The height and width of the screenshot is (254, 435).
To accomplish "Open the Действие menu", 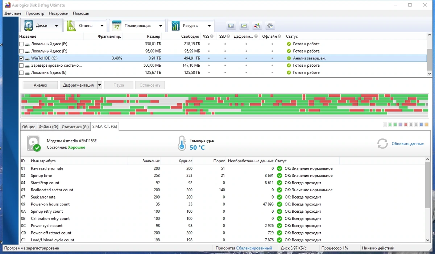I will (x=13, y=13).
